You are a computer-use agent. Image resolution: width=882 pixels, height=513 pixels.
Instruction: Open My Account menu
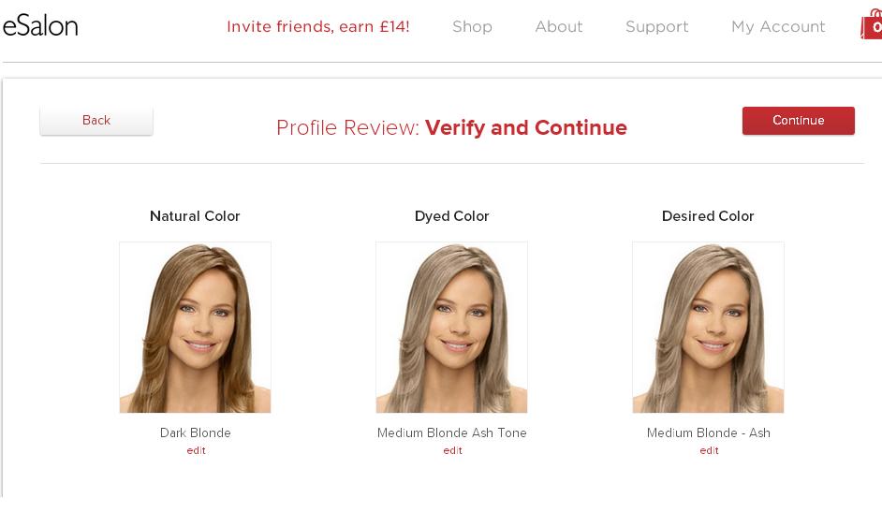coord(778,26)
